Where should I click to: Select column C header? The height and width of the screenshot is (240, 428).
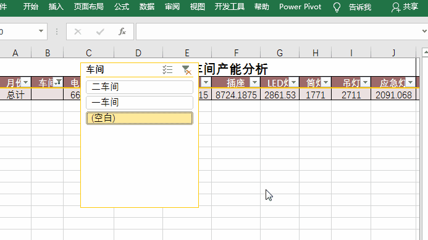point(89,53)
